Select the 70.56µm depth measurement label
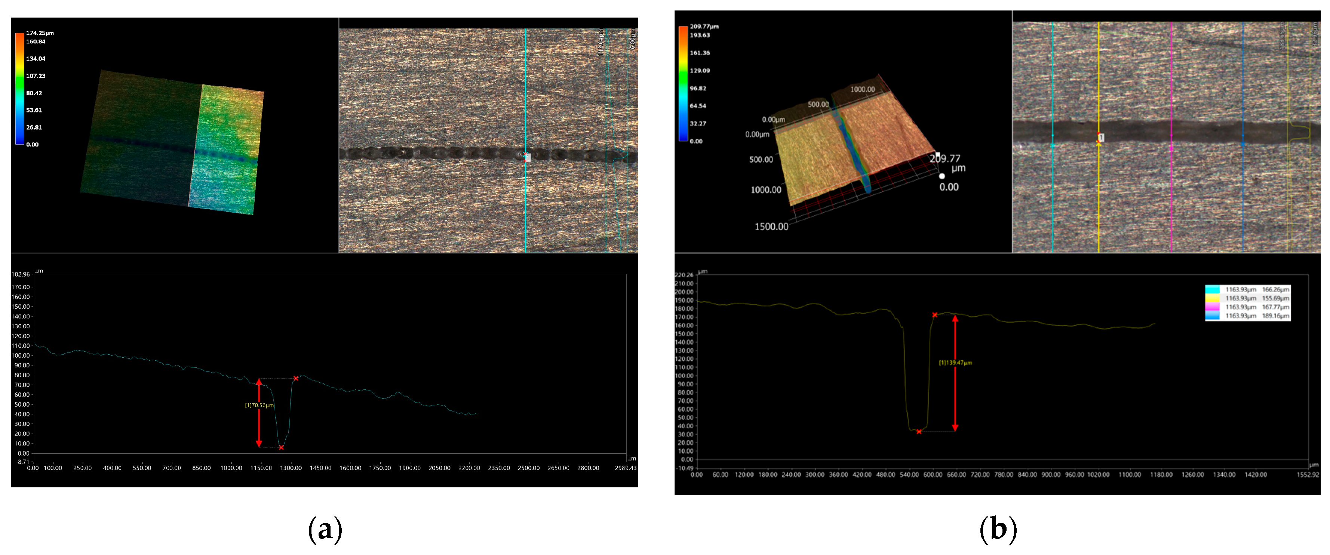 coord(259,405)
